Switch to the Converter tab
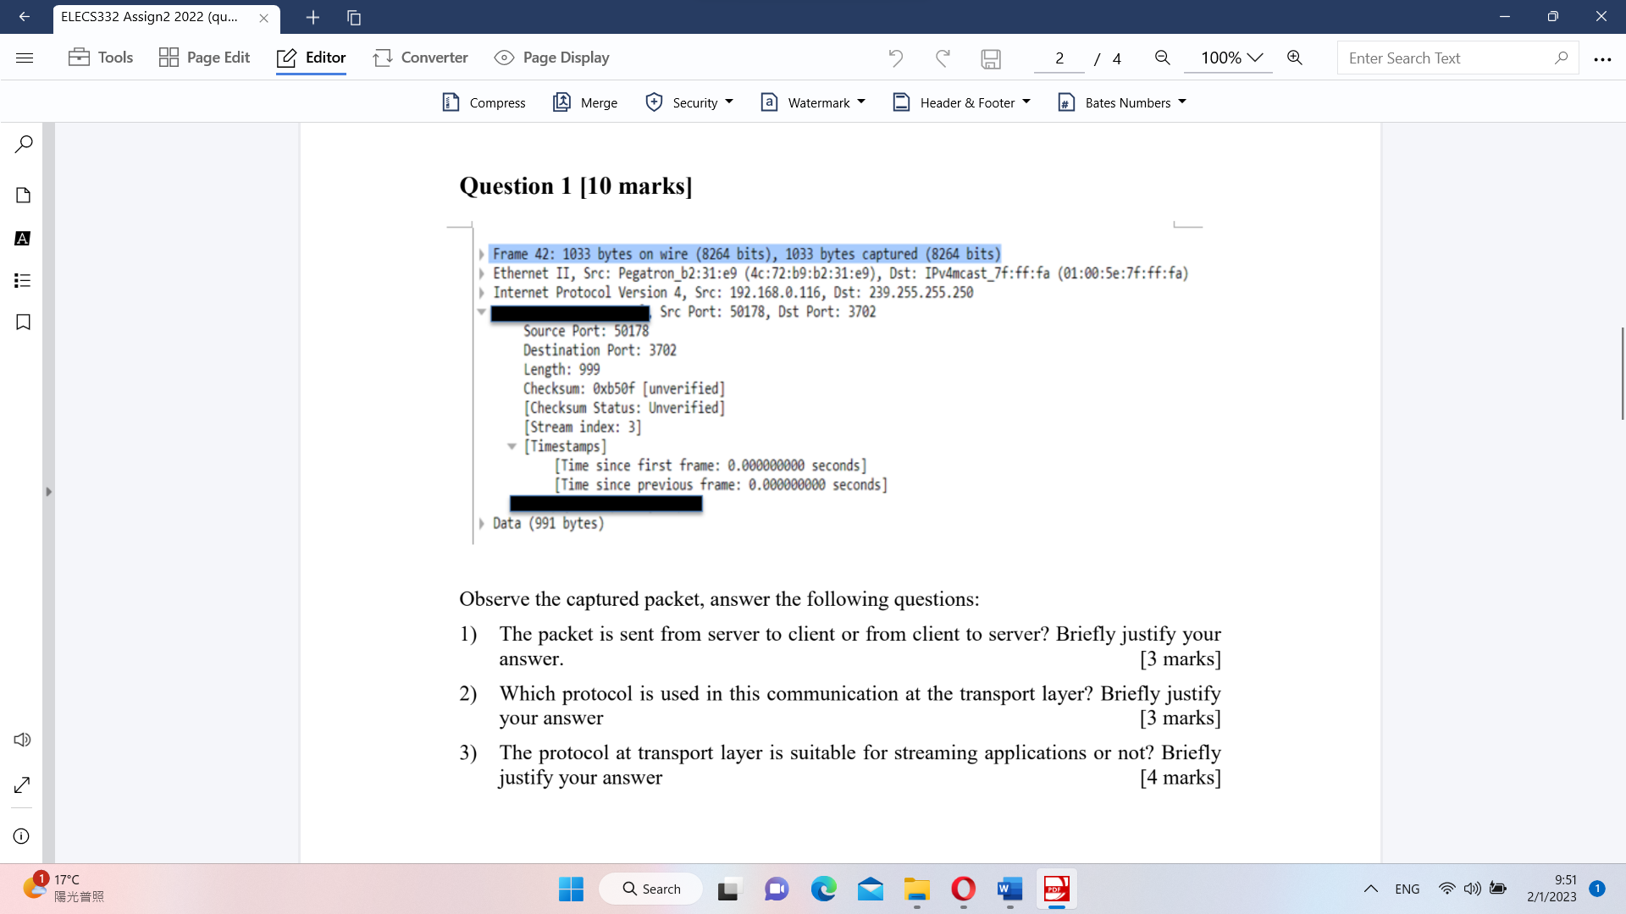This screenshot has width=1626, height=914. click(x=420, y=58)
